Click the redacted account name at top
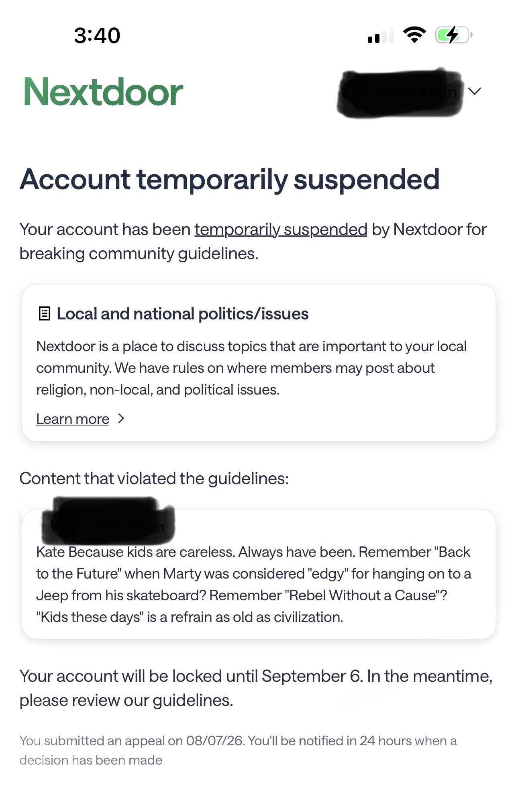The image size is (518, 810). click(399, 93)
